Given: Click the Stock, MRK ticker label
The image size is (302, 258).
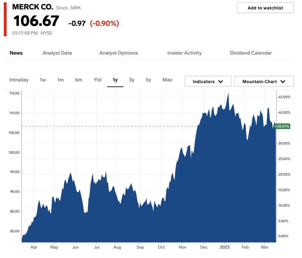Looking at the screenshot, I should pyautogui.click(x=68, y=8).
